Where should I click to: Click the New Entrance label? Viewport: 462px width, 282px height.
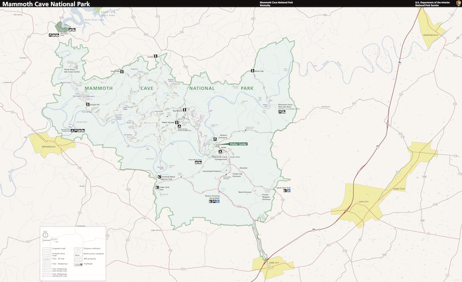(x=245, y=192)
